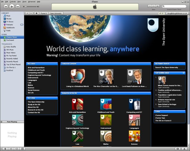
Task: Click Engineering and Technology in OU Learn
Action: point(39,75)
